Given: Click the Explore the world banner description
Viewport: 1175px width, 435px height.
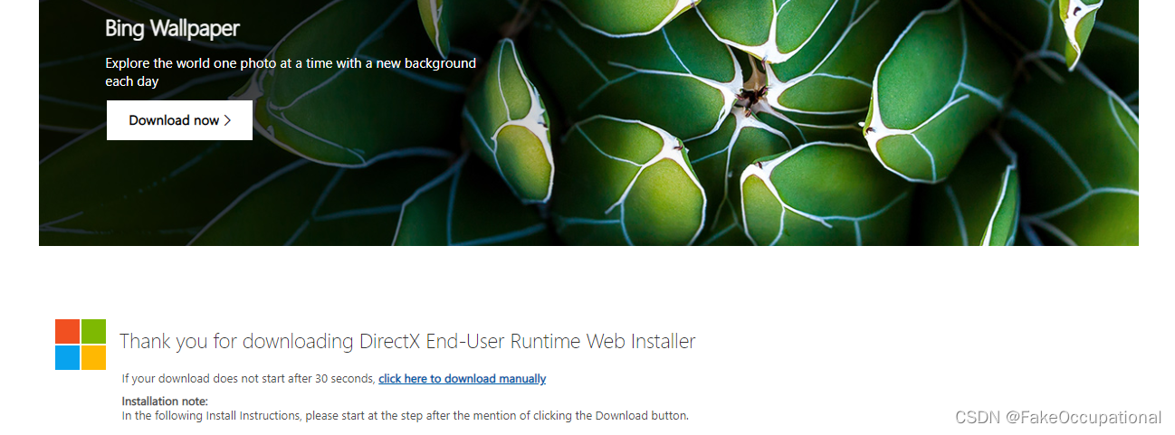Looking at the screenshot, I should tap(291, 72).
